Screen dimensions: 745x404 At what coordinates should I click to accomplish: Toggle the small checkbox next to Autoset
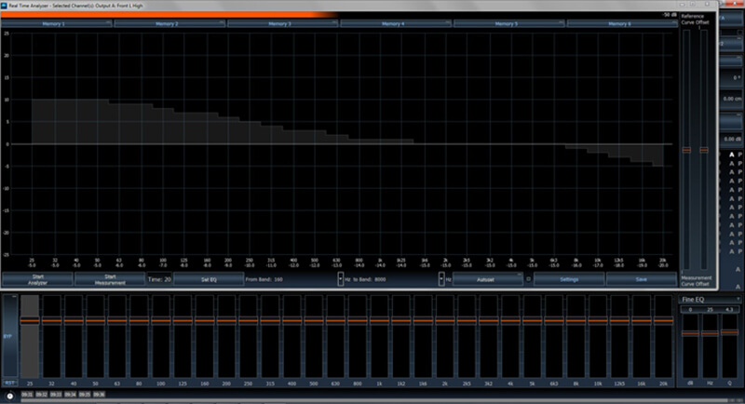tap(528, 279)
